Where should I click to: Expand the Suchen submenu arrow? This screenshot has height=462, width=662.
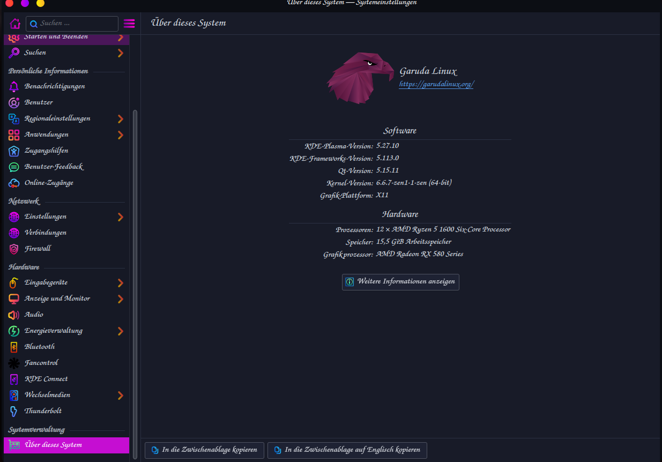click(121, 53)
